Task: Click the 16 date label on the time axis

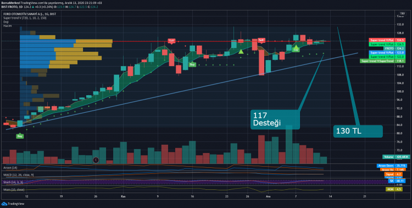Action: coord(192,196)
